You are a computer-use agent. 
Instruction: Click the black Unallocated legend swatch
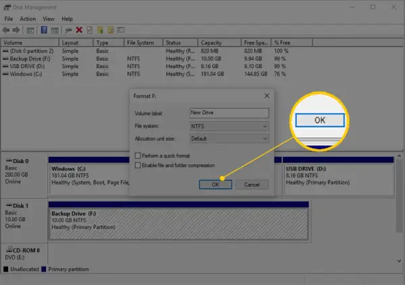5,270
